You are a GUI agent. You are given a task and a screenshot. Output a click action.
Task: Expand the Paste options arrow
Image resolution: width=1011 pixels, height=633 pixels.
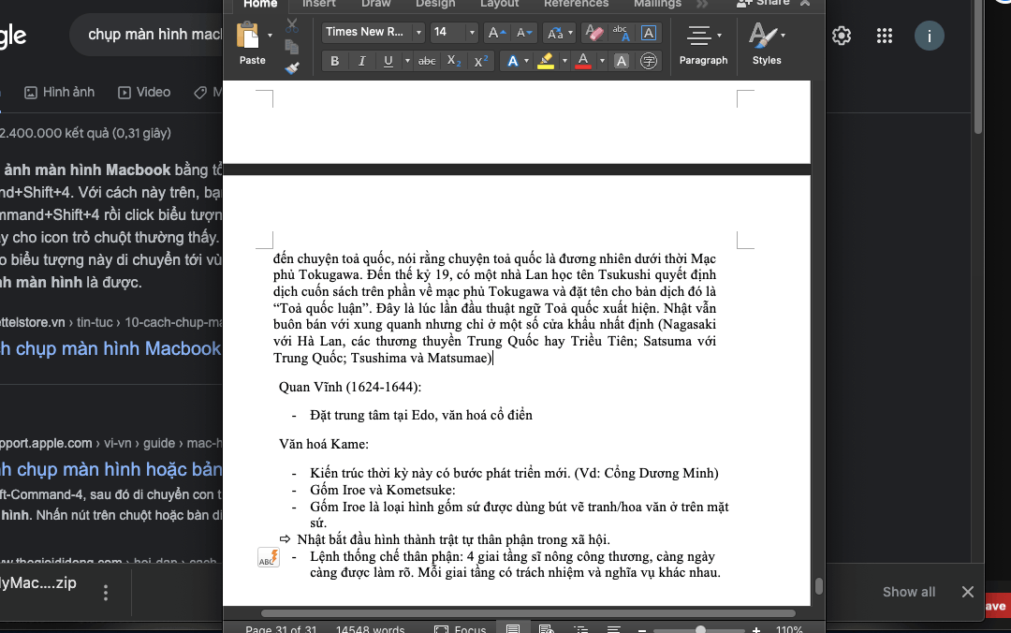point(271,36)
